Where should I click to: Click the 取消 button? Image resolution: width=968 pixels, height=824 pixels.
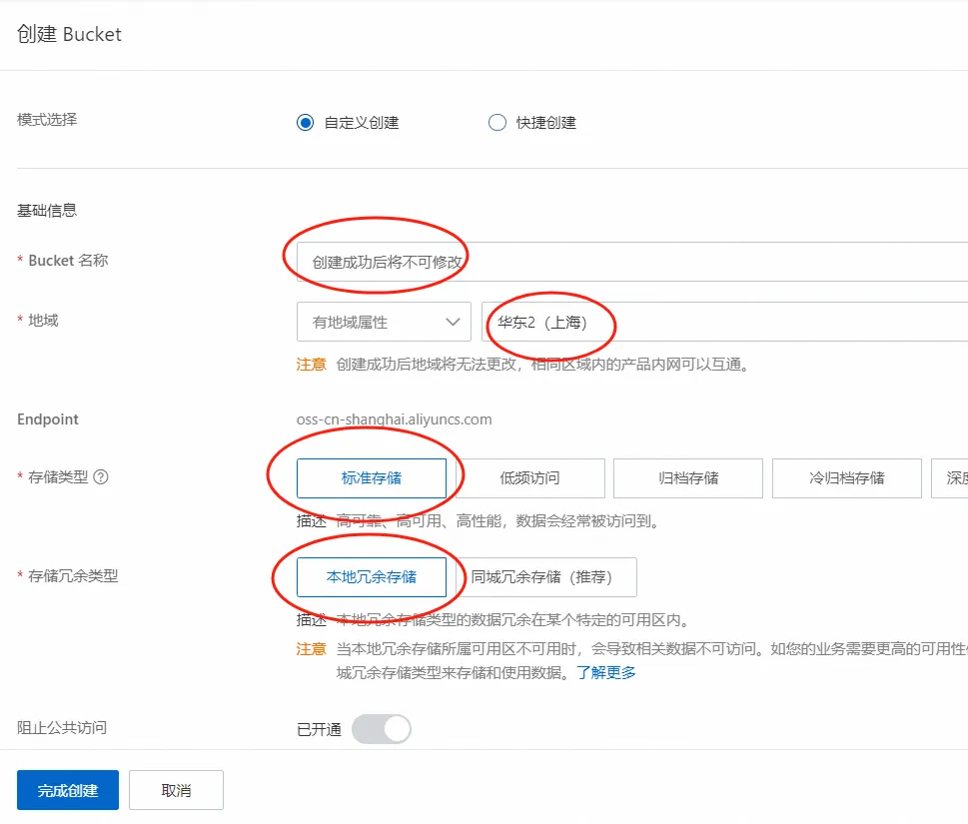coord(176,790)
